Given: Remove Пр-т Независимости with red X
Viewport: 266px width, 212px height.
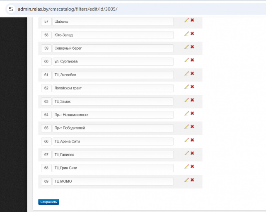Looking at the screenshot, I should click(192, 113).
